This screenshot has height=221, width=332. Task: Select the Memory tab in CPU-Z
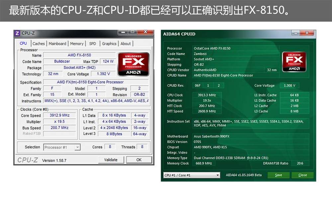click(77, 44)
